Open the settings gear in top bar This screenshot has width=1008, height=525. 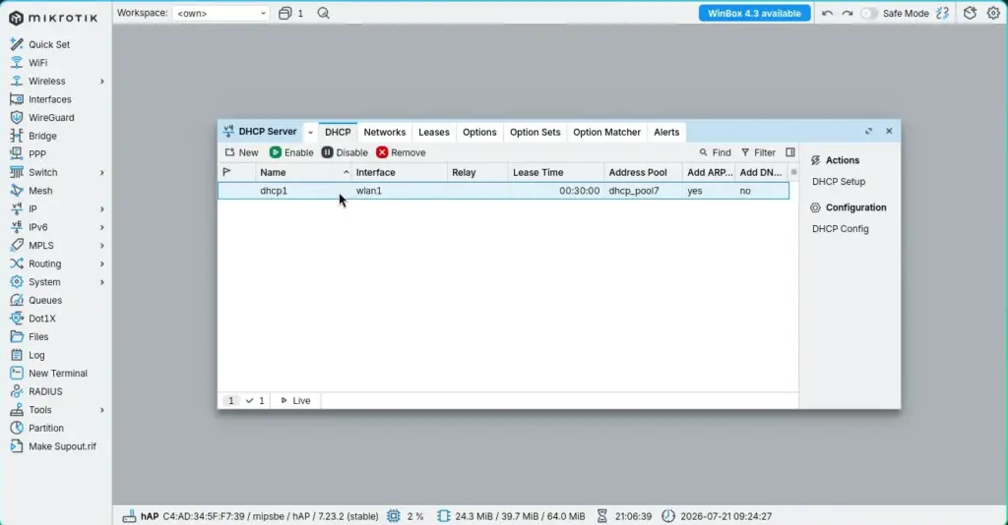point(993,13)
